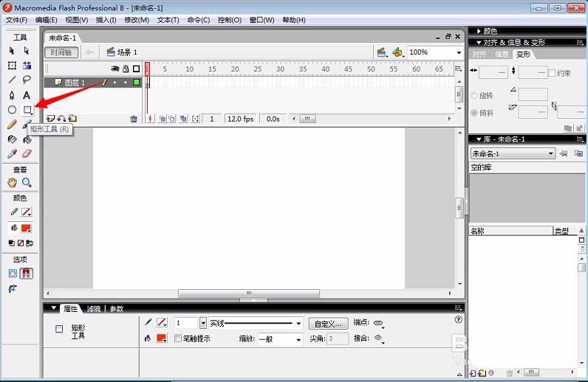Click the red toolbox fill color swatch

26,228
